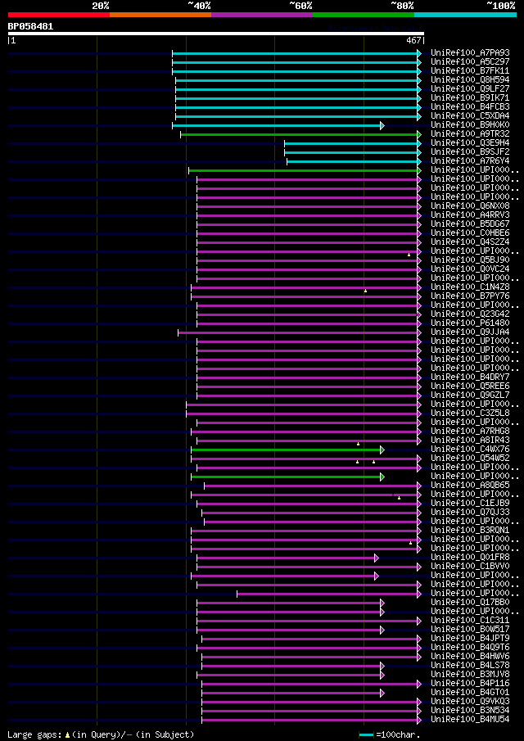The image size is (524, 741).
Task: Click the red 20% identity legend segment
Action: tap(59, 15)
